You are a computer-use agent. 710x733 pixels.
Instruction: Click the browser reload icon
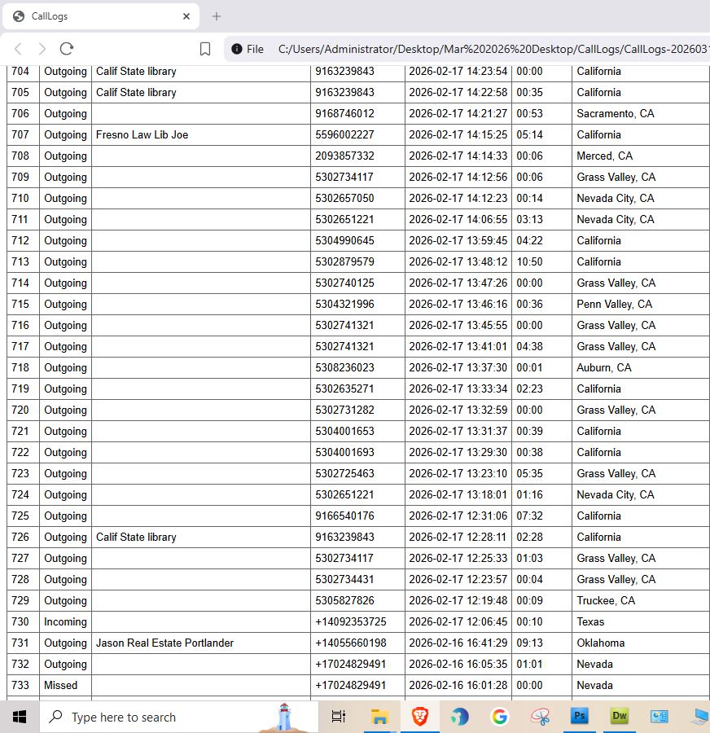(x=67, y=49)
